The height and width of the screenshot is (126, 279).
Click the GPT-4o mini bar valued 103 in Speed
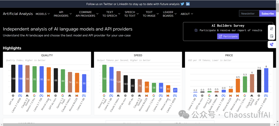[126, 84]
